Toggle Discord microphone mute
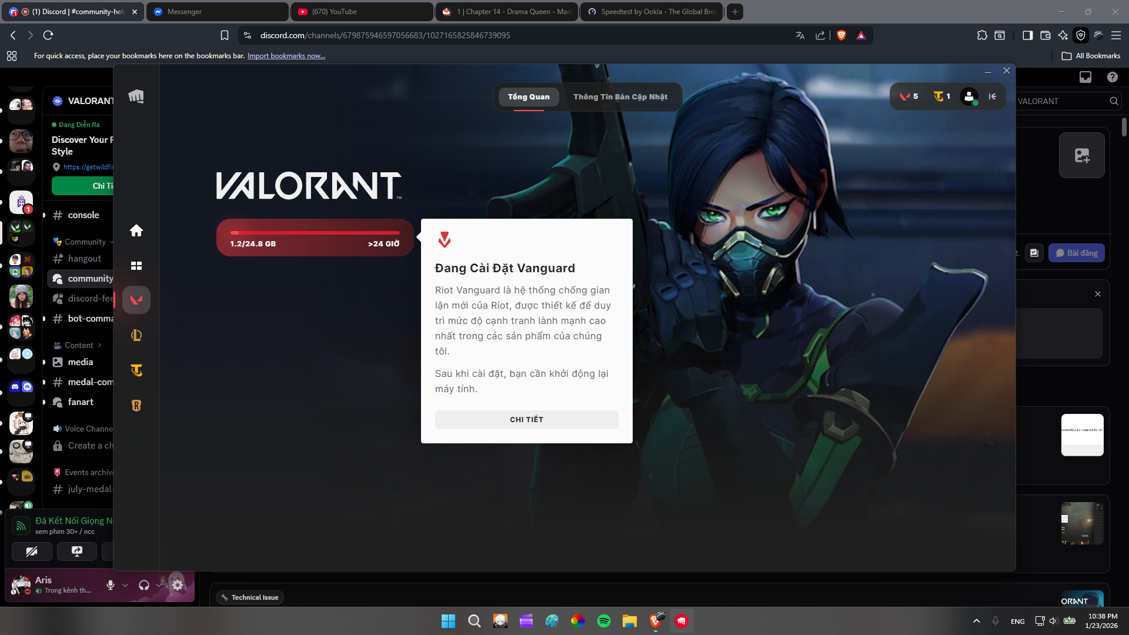This screenshot has width=1129, height=635. [x=110, y=585]
